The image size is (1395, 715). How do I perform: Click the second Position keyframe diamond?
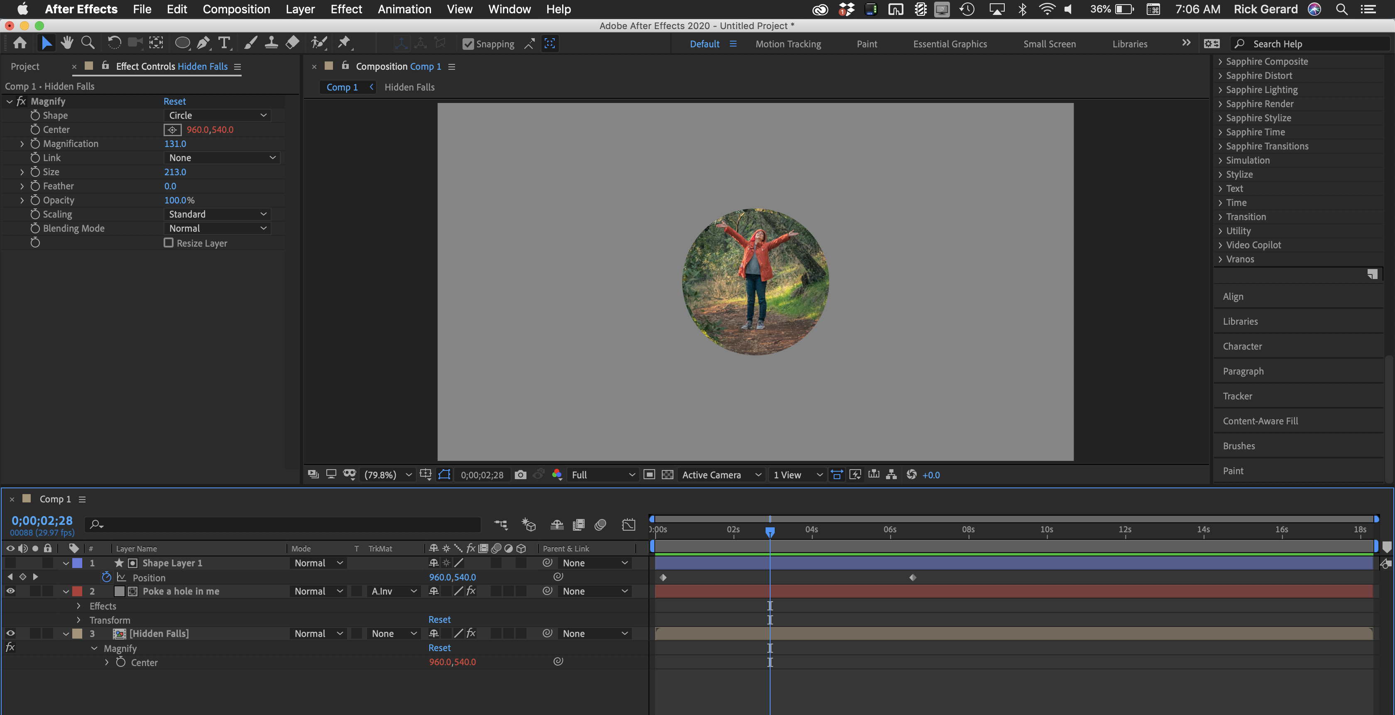coord(913,578)
